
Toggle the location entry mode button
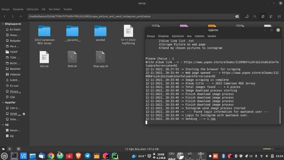[x=247, y=16]
